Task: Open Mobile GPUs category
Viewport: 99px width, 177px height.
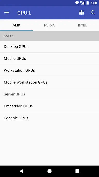Action: click(50, 58)
